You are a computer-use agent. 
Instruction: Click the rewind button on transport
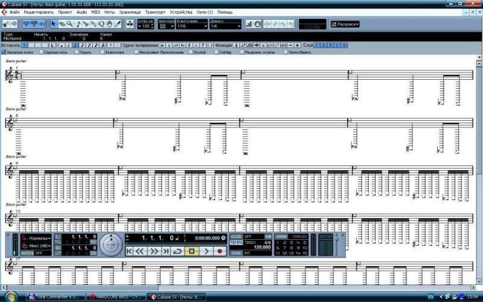(x=140, y=250)
